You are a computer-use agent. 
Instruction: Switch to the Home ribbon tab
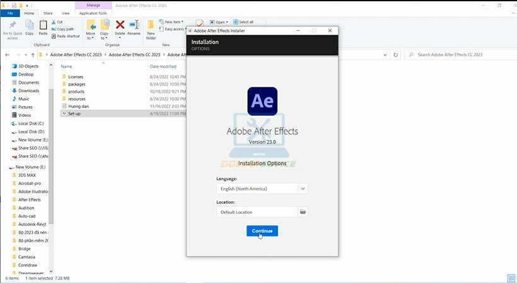[29, 13]
